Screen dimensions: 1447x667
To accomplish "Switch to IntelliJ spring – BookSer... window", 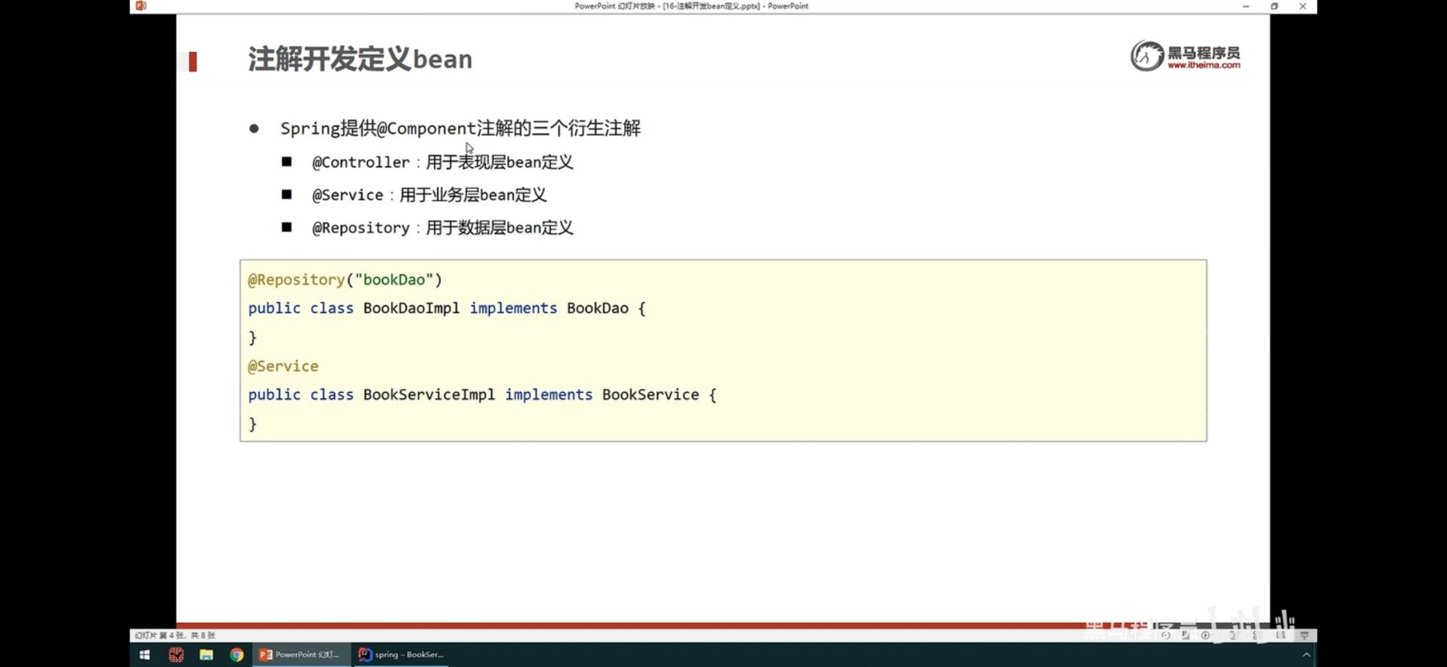I will [x=402, y=655].
